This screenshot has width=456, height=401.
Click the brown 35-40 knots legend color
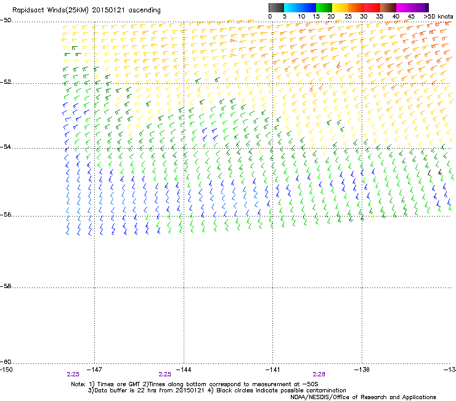[x=388, y=7]
